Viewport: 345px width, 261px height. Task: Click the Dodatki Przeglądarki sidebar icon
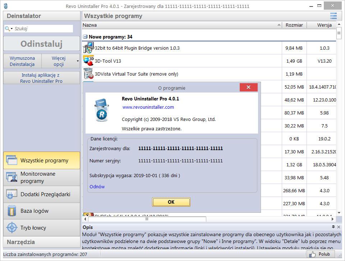click(11, 194)
